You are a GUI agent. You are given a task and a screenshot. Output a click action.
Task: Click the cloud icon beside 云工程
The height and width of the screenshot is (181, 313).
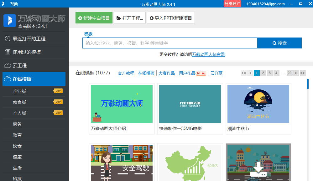point(8,65)
